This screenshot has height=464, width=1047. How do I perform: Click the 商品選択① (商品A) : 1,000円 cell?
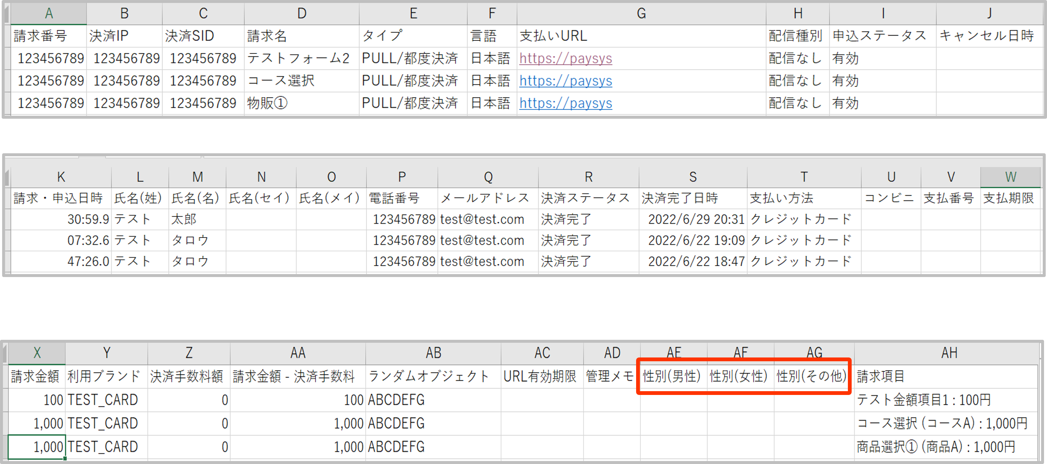(x=935, y=447)
